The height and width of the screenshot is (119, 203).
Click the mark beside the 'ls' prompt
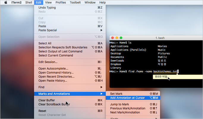pos(110,43)
